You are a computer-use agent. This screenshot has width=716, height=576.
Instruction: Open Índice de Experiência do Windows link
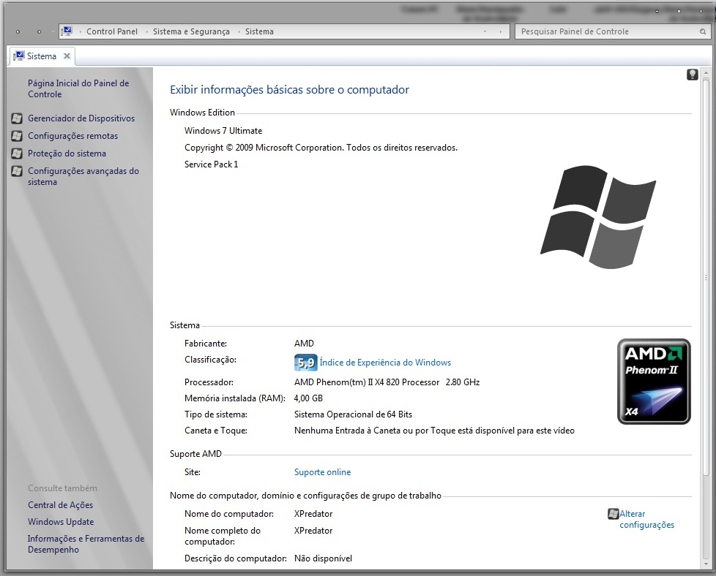385,363
